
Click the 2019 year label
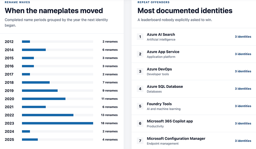tap(9, 91)
